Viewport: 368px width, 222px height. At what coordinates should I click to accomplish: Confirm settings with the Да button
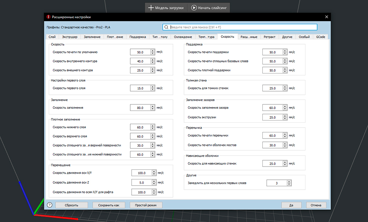click(291, 205)
